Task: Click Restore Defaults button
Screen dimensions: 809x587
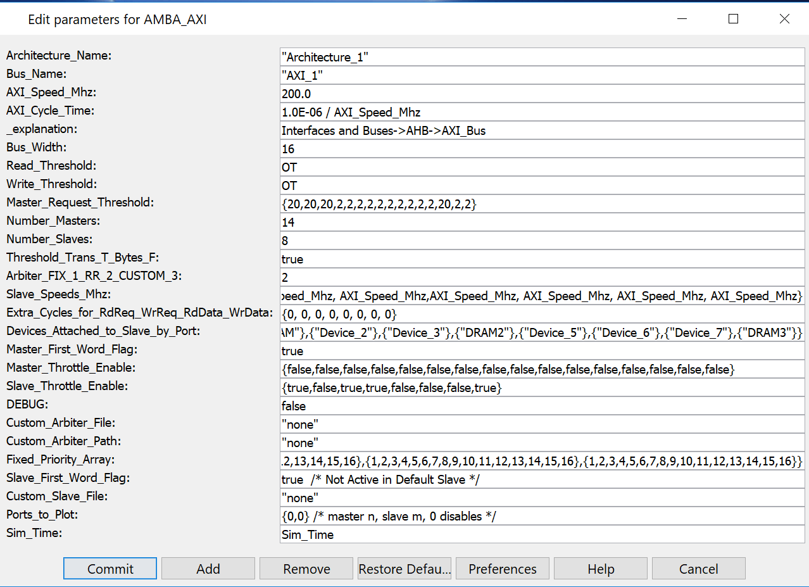Action: [x=404, y=569]
